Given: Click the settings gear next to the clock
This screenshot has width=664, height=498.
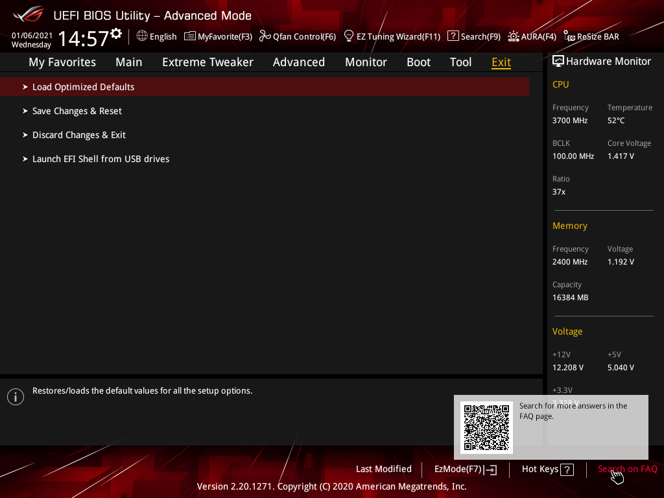Looking at the screenshot, I should [115, 34].
